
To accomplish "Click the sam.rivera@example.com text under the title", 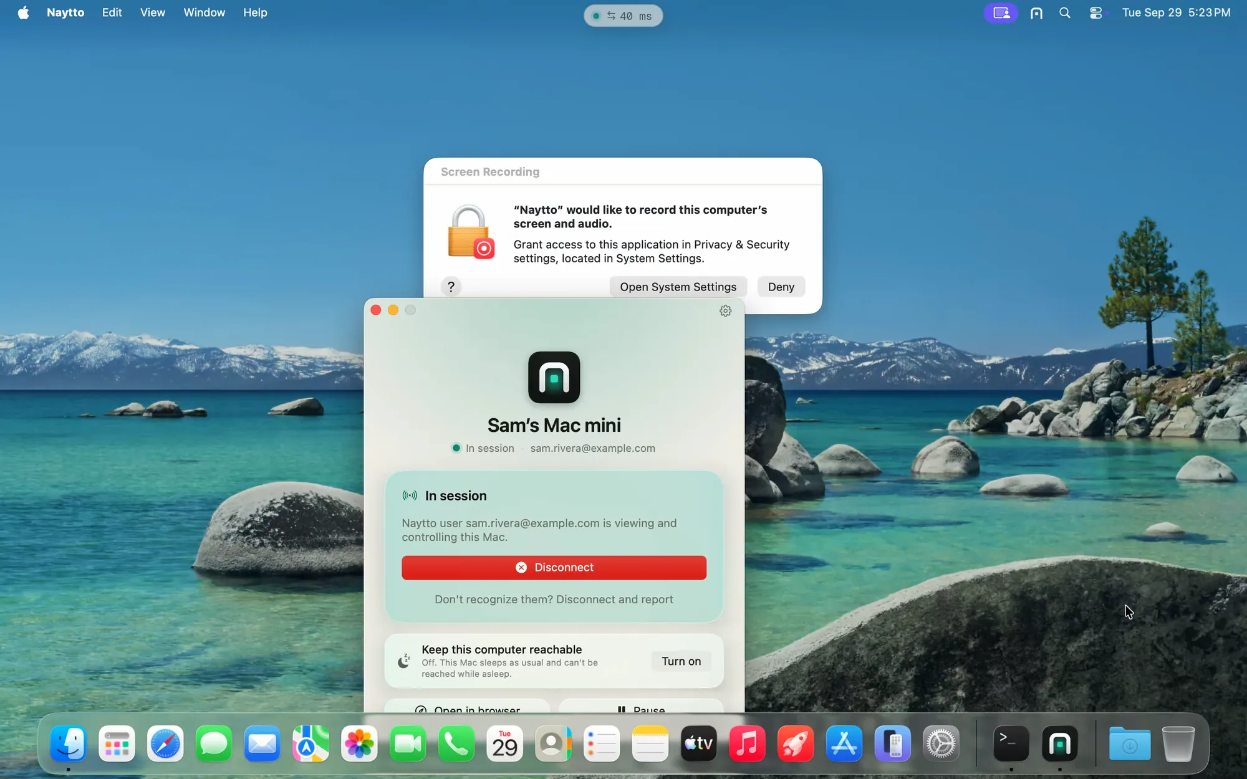I will tap(592, 448).
